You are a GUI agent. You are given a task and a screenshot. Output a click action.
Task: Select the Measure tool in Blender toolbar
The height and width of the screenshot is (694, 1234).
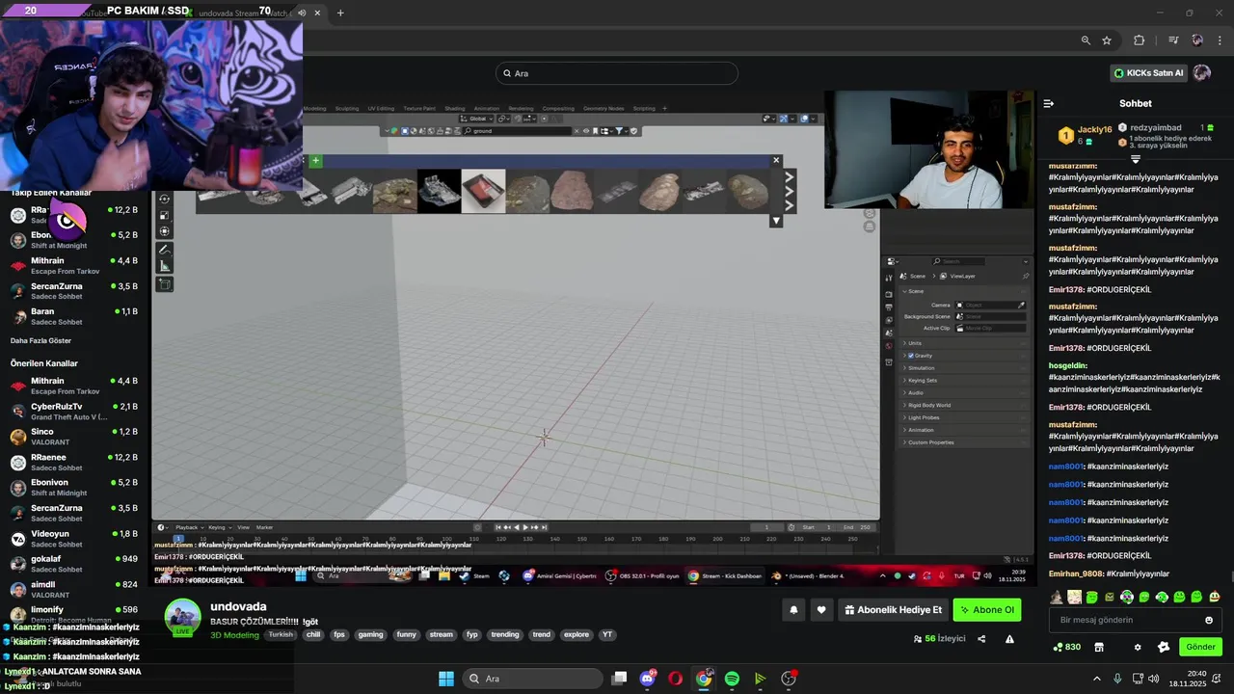pyautogui.click(x=164, y=266)
